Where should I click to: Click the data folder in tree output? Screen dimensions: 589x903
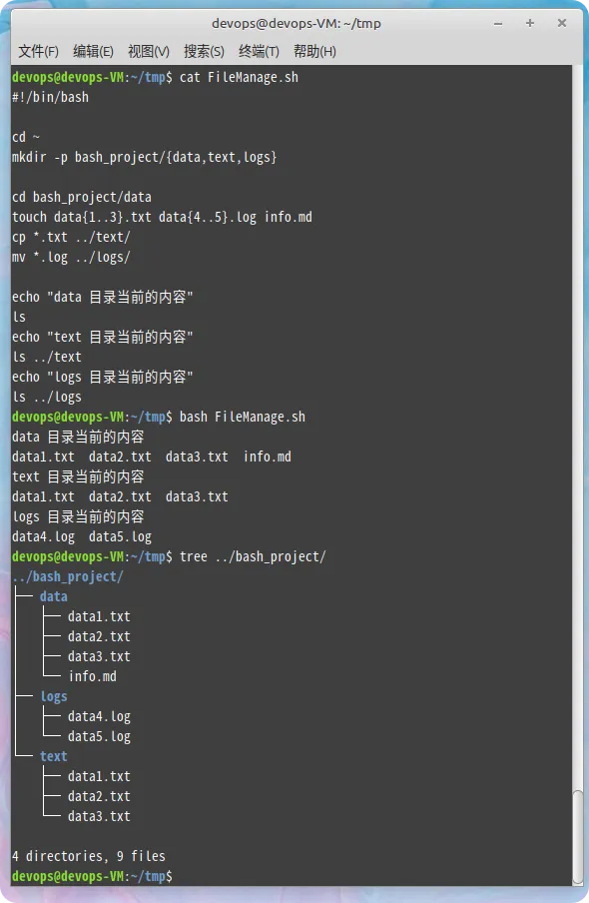54,596
